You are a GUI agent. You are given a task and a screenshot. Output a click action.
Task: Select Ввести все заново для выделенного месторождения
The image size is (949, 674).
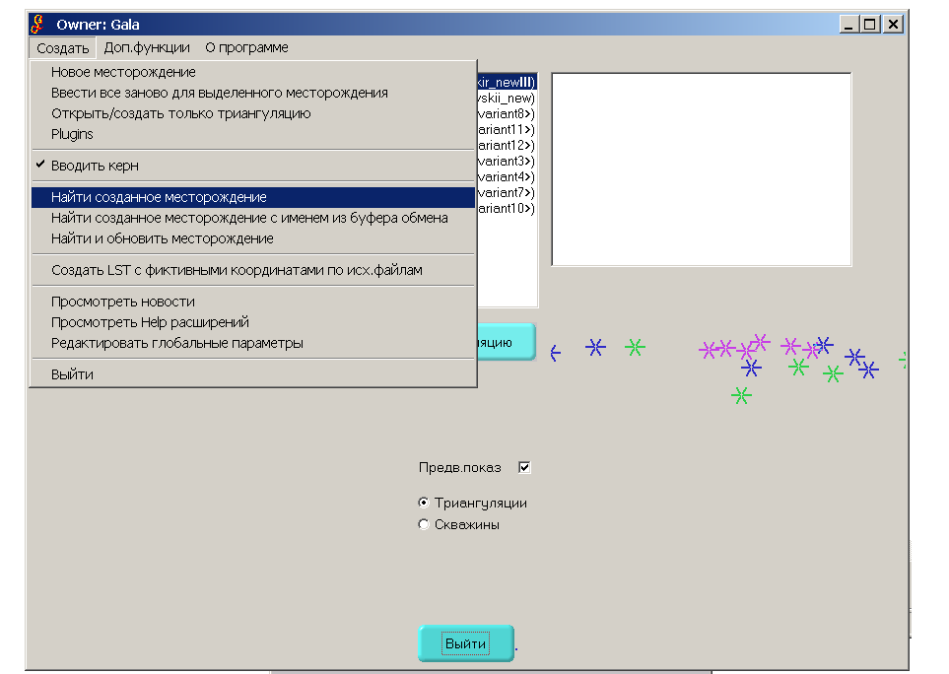(x=253, y=93)
